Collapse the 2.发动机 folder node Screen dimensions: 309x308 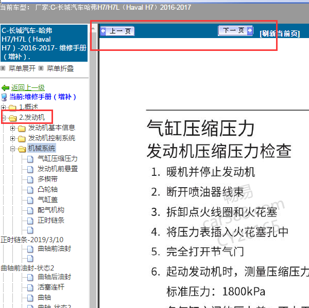tap(3, 118)
